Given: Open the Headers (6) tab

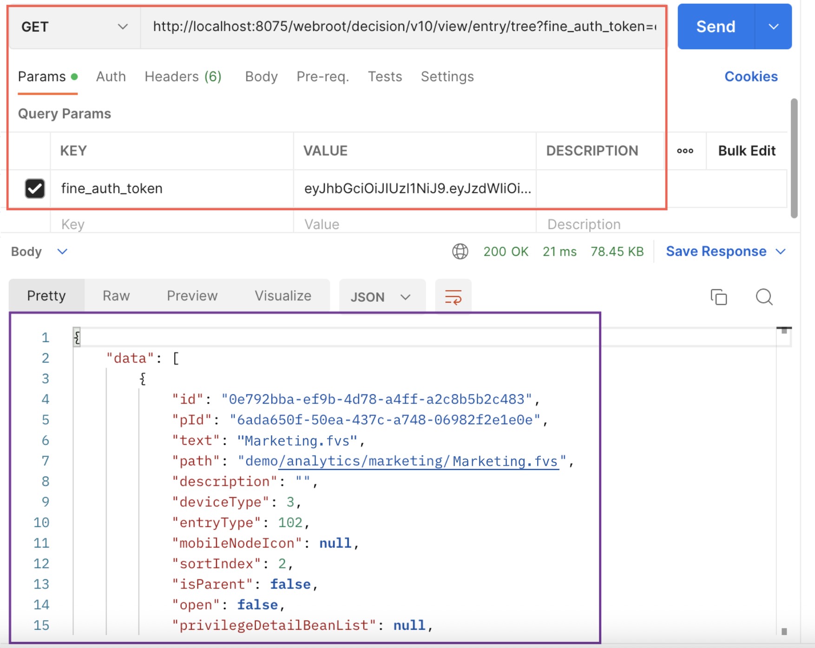Looking at the screenshot, I should [x=183, y=77].
